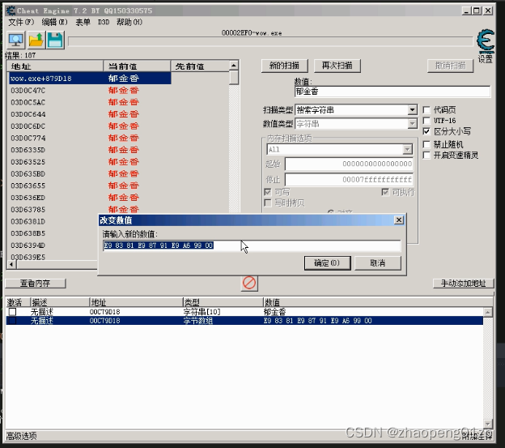505x448 pixels.
Task: Select result row 03D0C774
Action: click(90, 138)
